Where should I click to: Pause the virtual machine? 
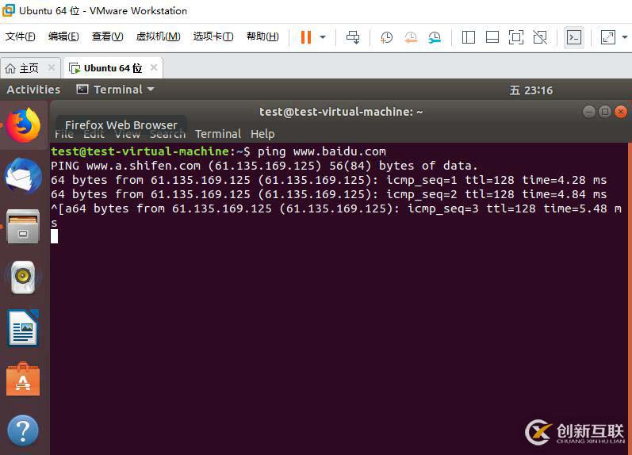306,37
